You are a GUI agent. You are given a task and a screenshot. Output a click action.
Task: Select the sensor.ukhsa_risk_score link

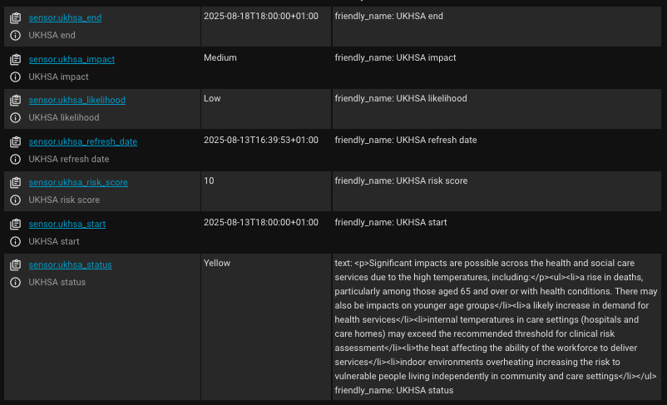78,182
